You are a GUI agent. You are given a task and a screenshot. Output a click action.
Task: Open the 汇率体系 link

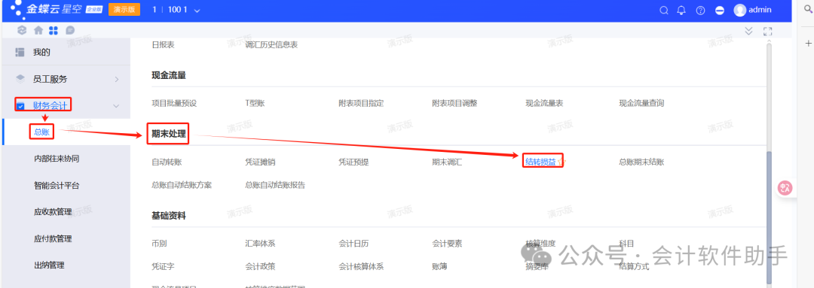260,244
